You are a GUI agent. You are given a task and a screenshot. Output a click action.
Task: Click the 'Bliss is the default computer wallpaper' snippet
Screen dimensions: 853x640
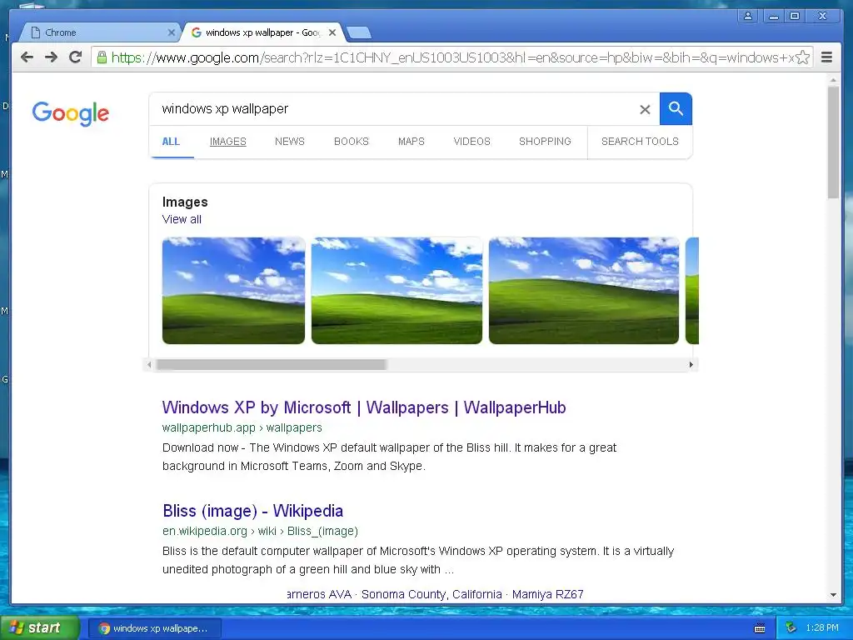pyautogui.click(x=418, y=560)
